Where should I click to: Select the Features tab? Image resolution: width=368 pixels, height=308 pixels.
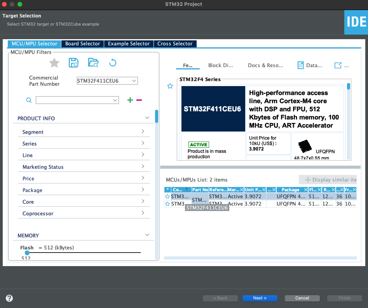pyautogui.click(x=188, y=65)
